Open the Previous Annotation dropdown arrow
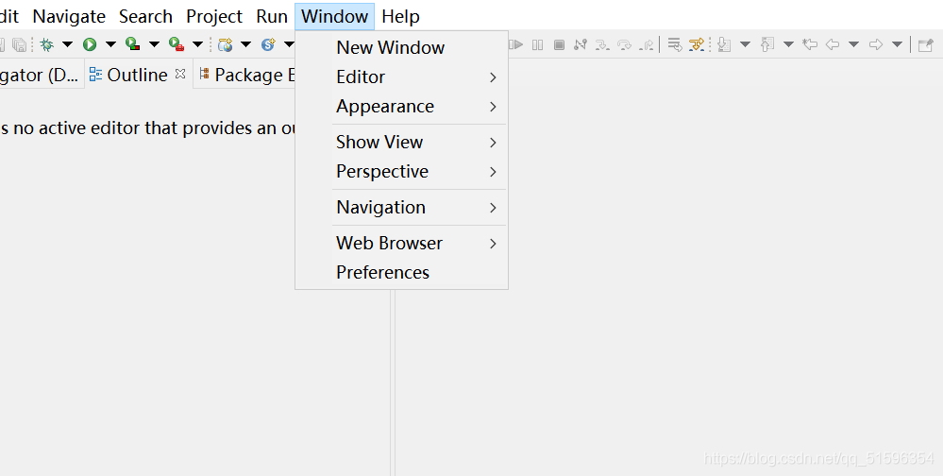The width and height of the screenshot is (943, 476). (788, 44)
